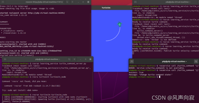Screen dimensions: 199x103
Task: Click 'process[master]: started with pid' line
Action: coord(23,44)
